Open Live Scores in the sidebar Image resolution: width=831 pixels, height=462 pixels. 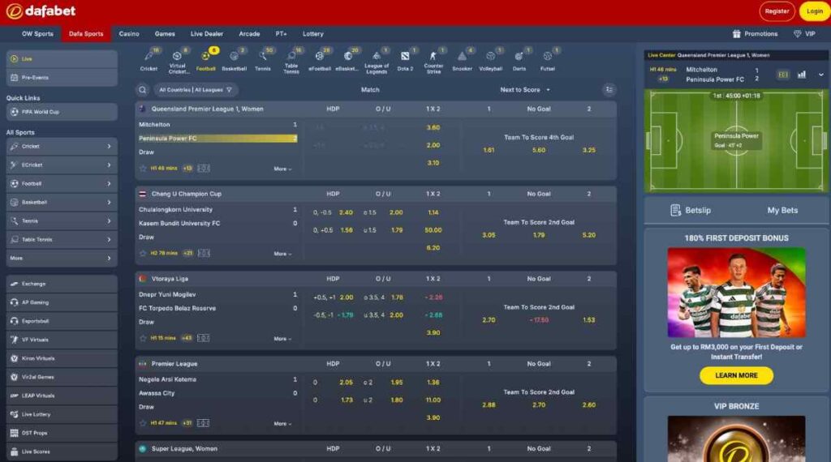pos(62,452)
